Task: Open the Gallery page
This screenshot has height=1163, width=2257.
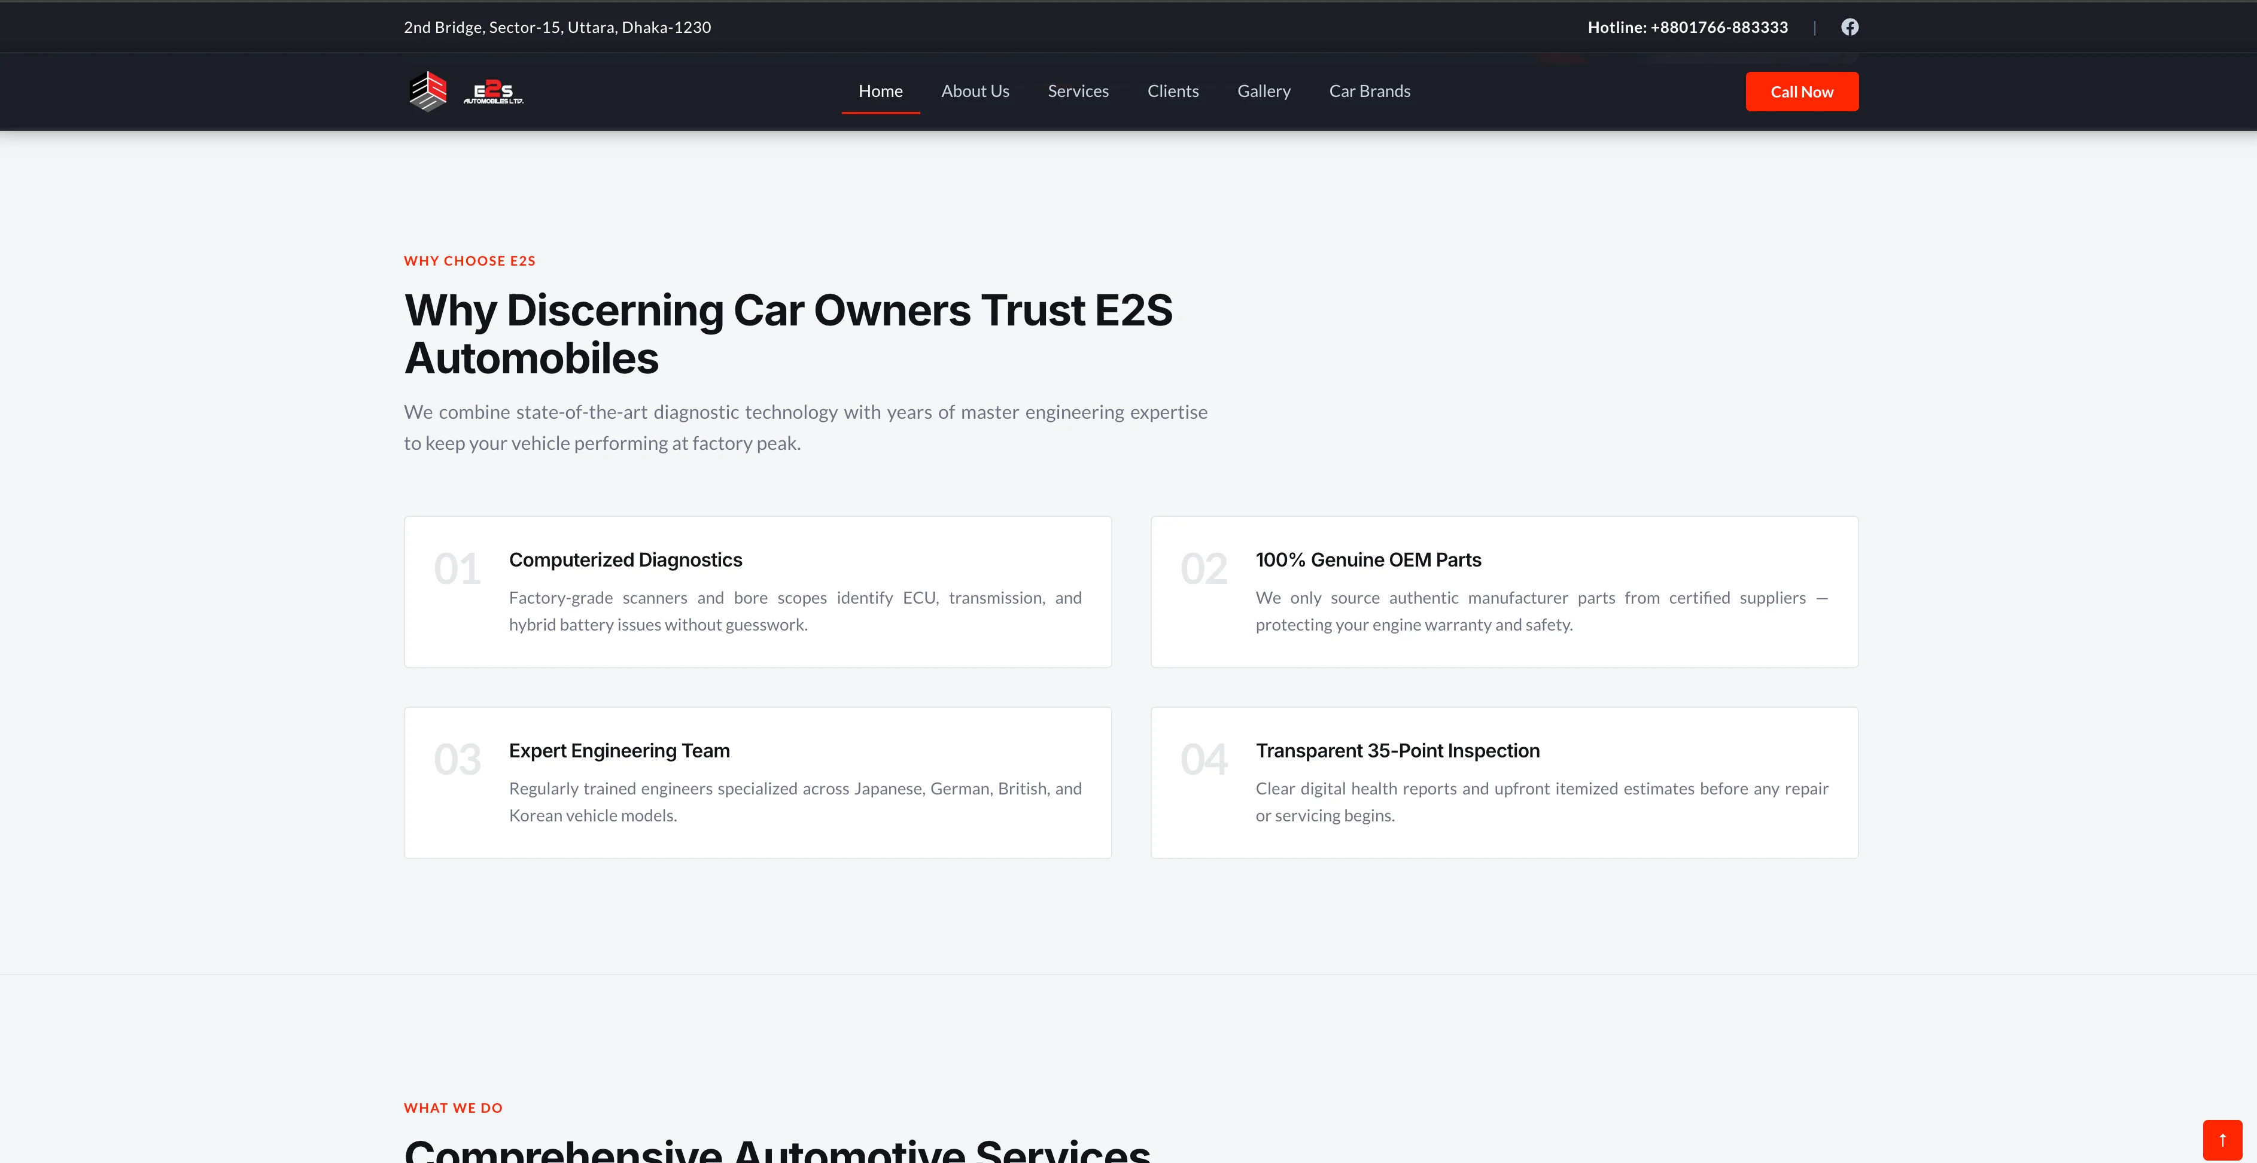Action: pyautogui.click(x=1264, y=91)
